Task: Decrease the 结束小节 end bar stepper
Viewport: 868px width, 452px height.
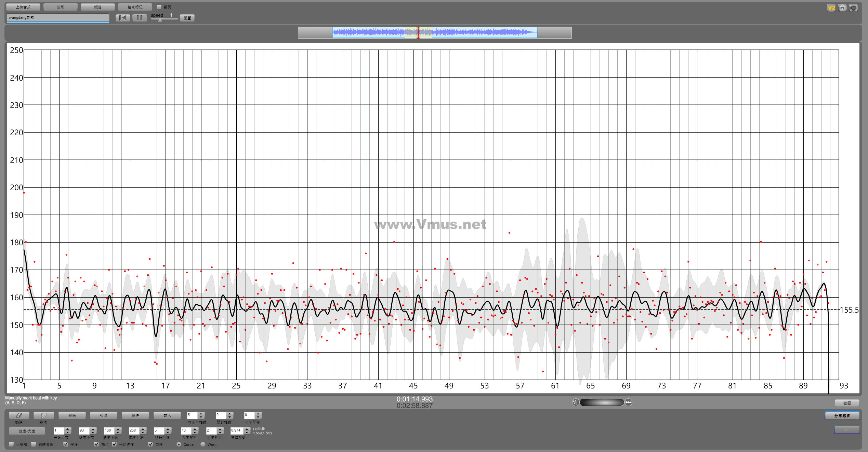Action: point(93,433)
